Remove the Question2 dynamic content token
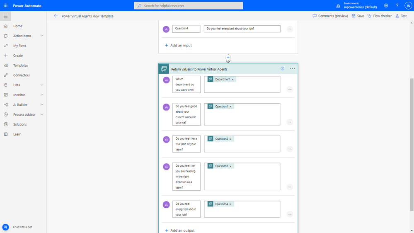 230,139
